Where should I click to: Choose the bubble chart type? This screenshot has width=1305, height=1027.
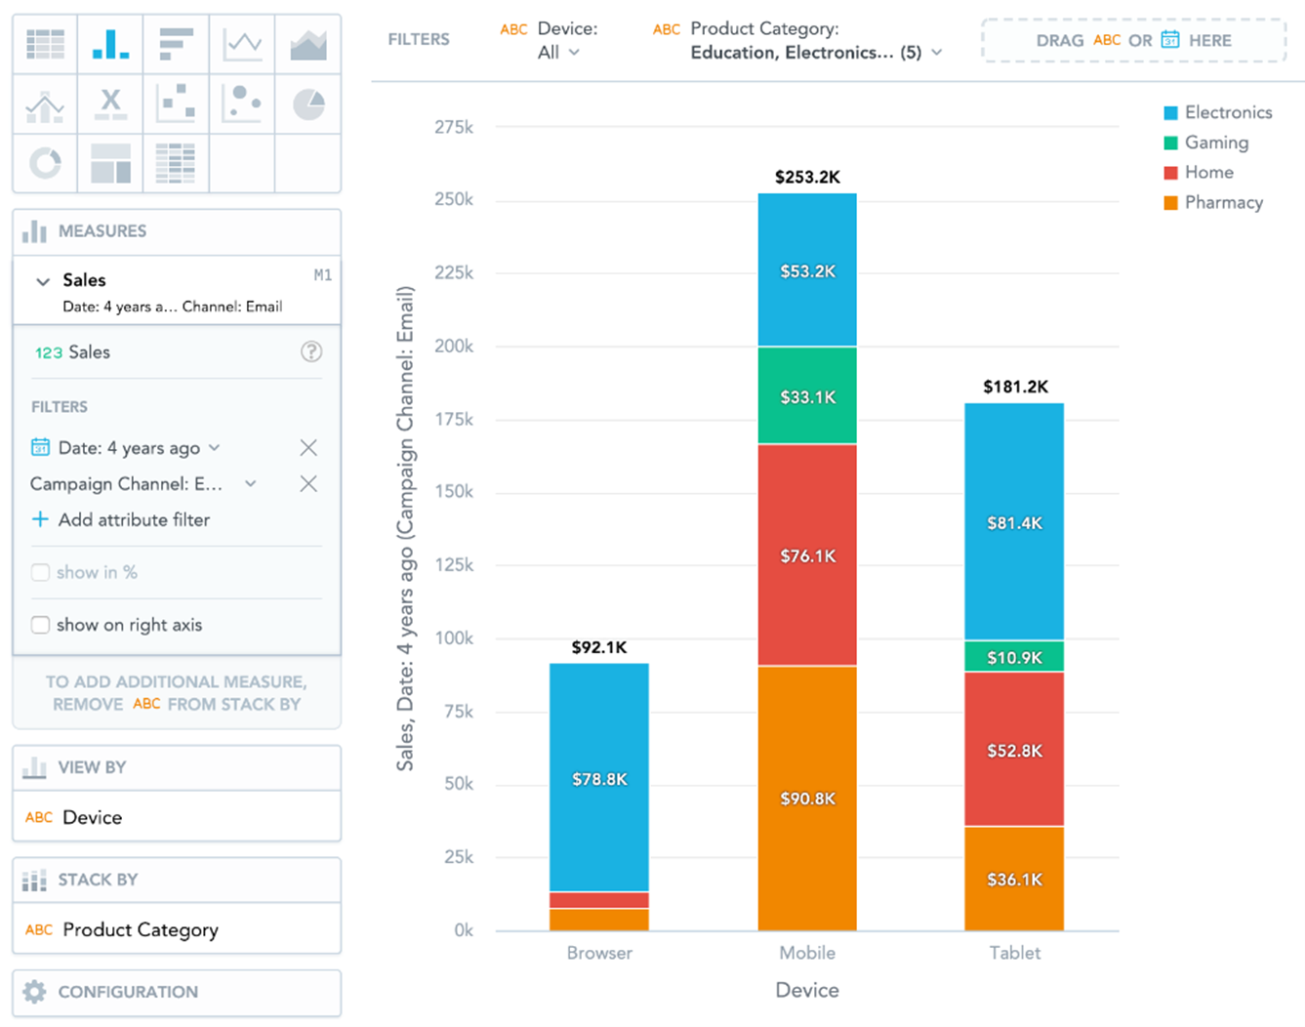pyautogui.click(x=242, y=103)
